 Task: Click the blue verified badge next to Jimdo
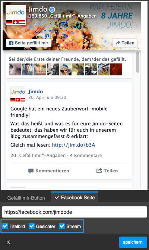[x=52, y=10]
